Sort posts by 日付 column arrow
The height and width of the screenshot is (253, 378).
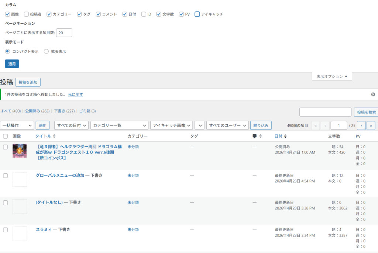click(x=285, y=136)
